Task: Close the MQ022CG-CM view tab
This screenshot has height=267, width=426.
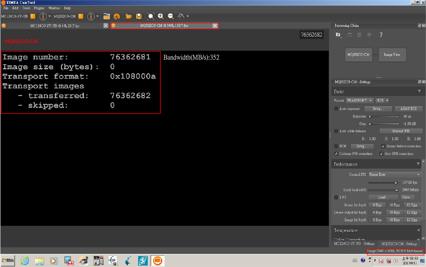Action: pos(215,26)
